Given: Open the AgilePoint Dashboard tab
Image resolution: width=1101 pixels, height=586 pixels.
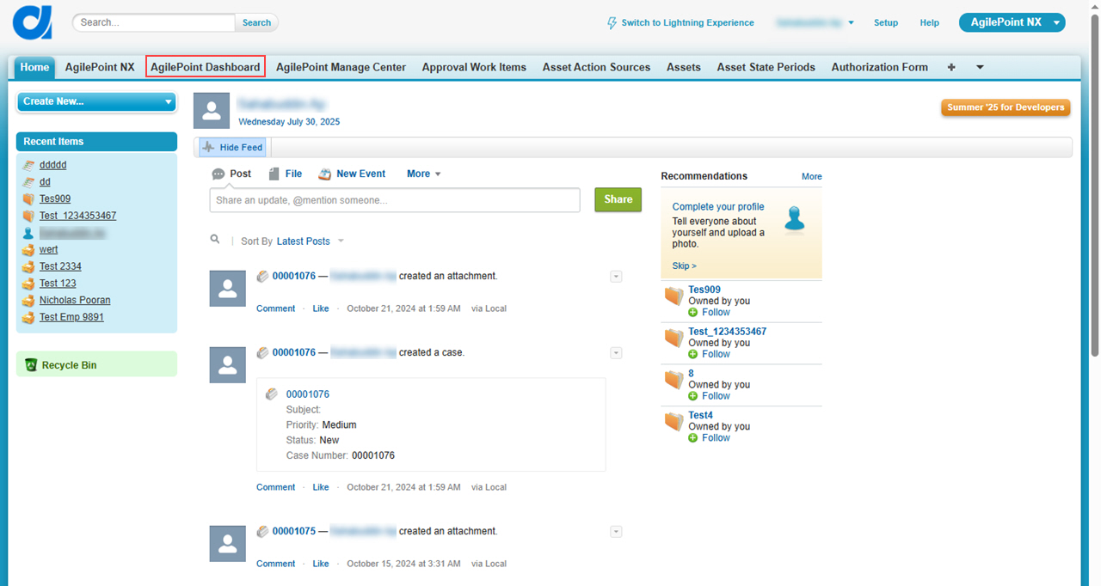Looking at the screenshot, I should (x=206, y=67).
